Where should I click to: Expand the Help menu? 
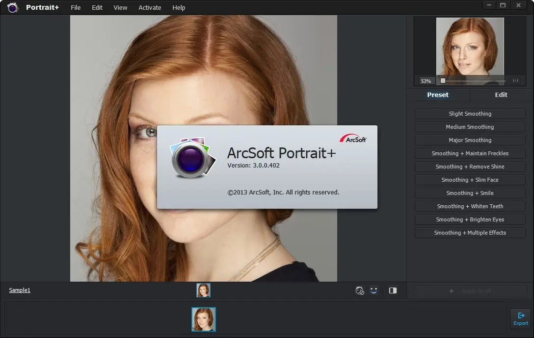(x=179, y=7)
